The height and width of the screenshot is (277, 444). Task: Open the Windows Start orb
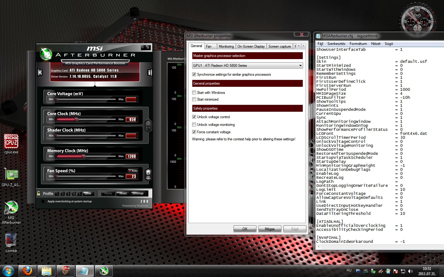[x=8, y=271]
